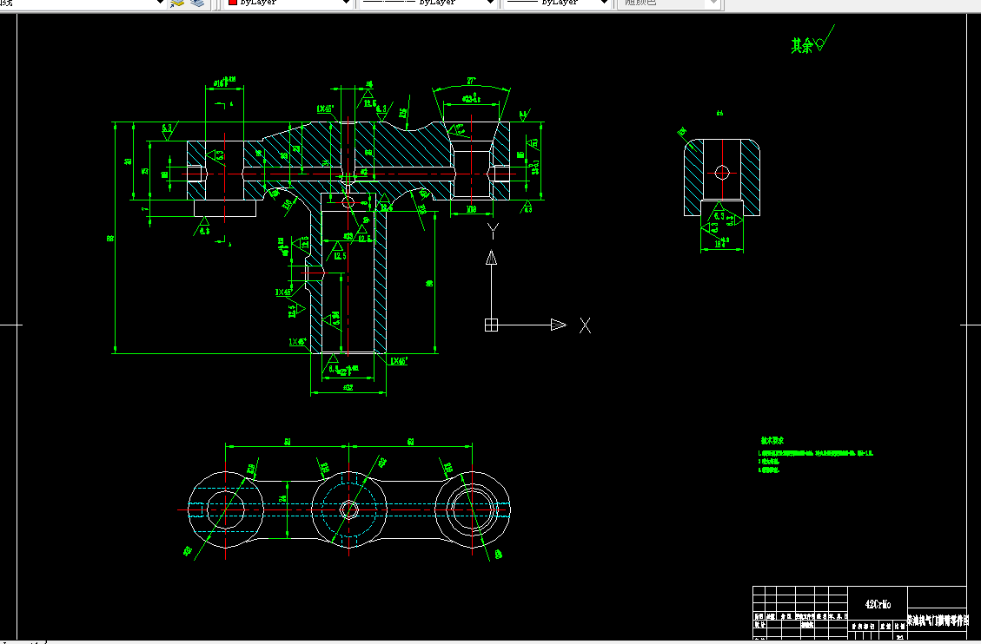Select the 1:1 scale value in title block

pyautogui.click(x=899, y=638)
